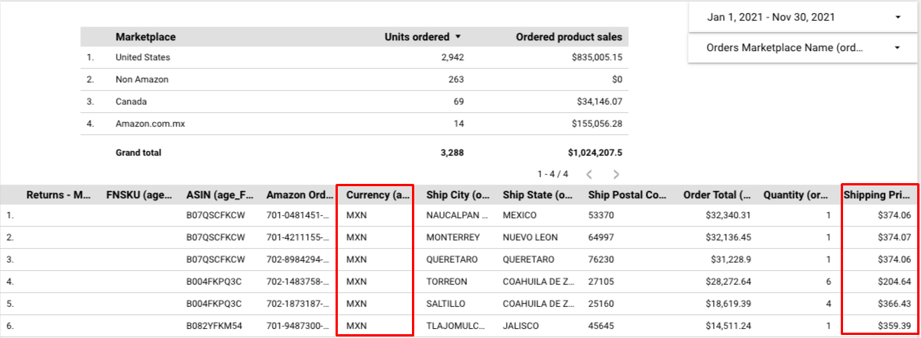This screenshot has width=921, height=338.
Task: Go to previous page of marketplace table
Action: (x=589, y=174)
